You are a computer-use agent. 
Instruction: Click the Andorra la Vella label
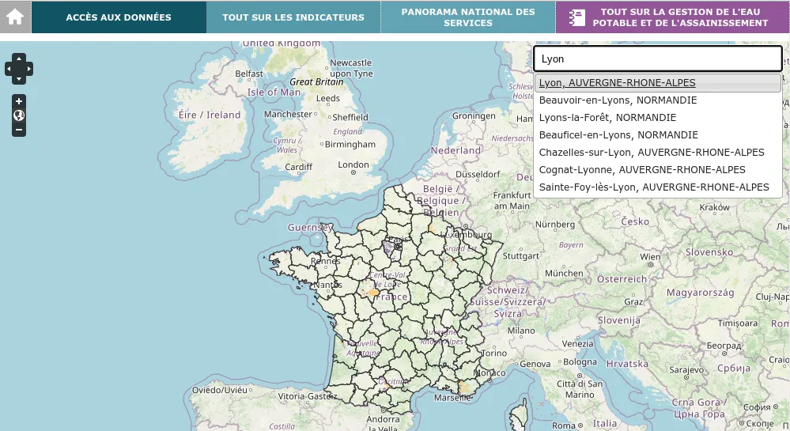coord(383,424)
